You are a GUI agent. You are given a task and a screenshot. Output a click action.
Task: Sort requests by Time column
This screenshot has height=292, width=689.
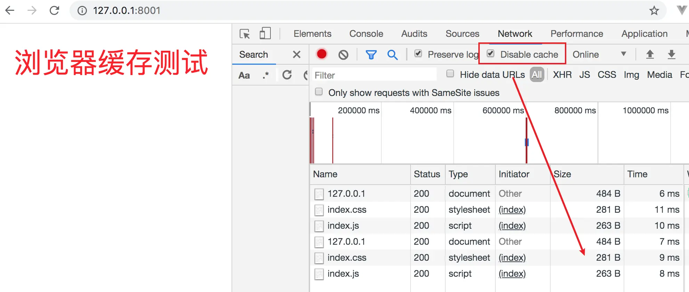click(x=654, y=174)
